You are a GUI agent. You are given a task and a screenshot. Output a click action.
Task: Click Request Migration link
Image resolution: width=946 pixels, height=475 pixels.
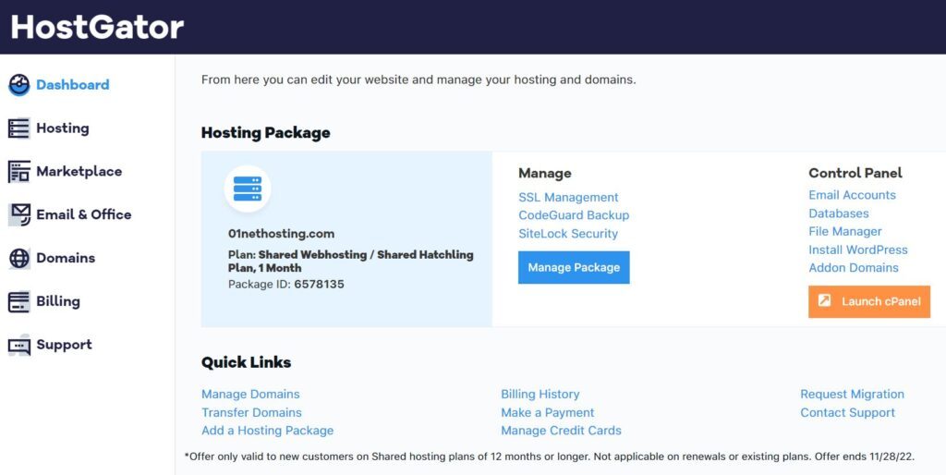tap(853, 394)
